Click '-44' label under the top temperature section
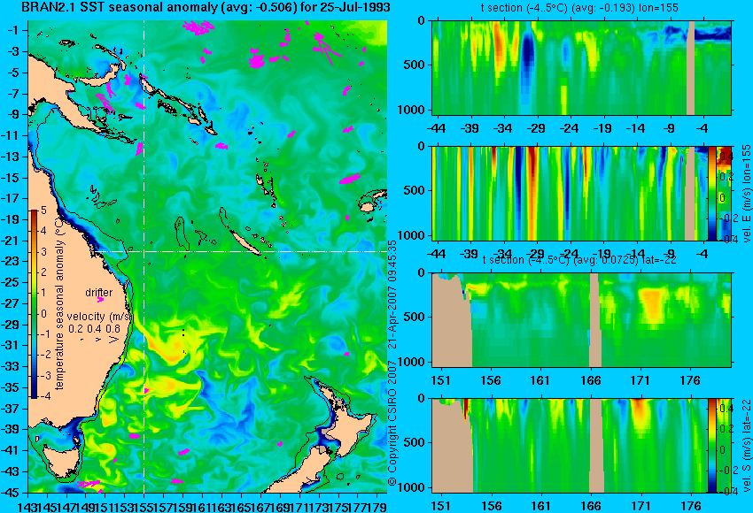This screenshot has width=753, height=513. click(436, 128)
